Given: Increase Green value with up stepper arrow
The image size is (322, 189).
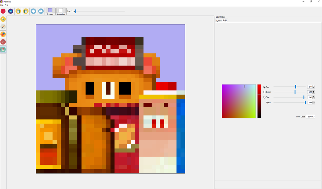Looking at the screenshot, I should 314,92.
